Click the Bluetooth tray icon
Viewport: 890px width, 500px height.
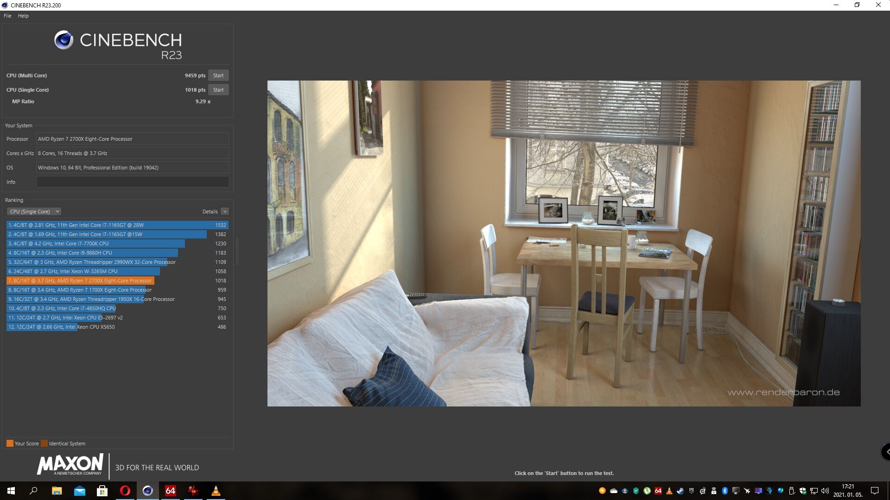point(725,491)
